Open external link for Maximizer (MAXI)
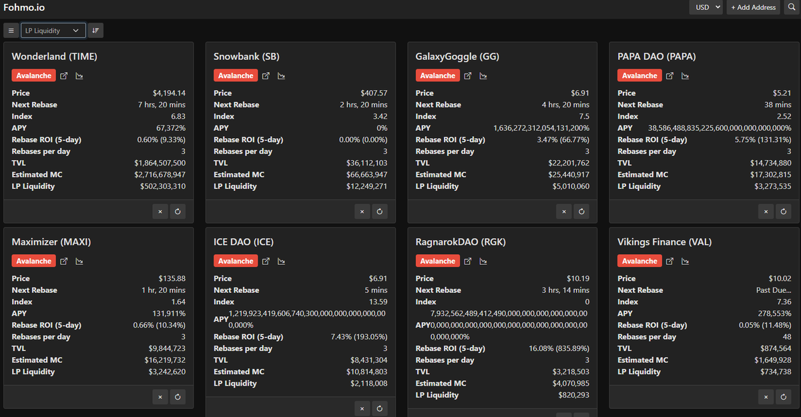Screen dimensions: 801x417 pos(64,262)
